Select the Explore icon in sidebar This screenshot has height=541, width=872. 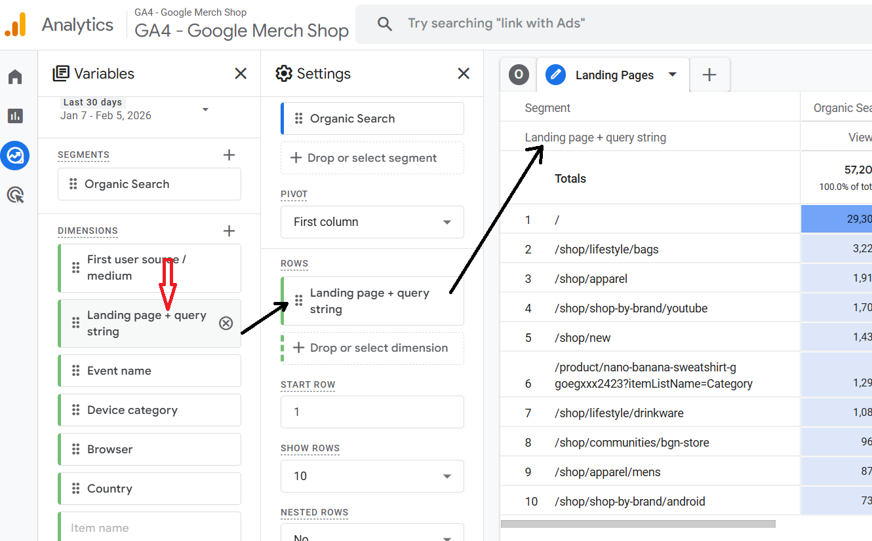[15, 156]
